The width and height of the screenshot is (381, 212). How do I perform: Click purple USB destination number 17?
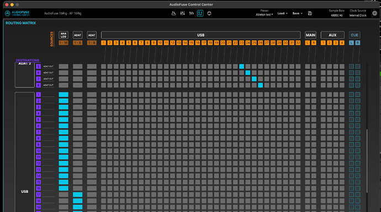point(39,194)
